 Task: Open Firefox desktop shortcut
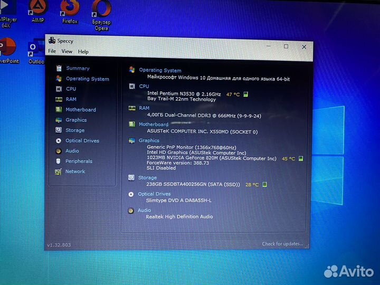(70, 12)
